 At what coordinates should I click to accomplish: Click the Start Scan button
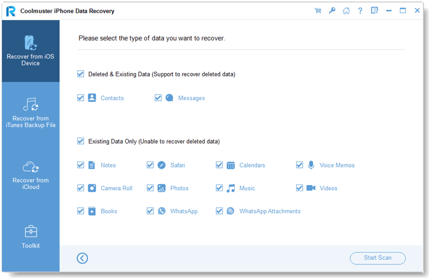click(378, 258)
